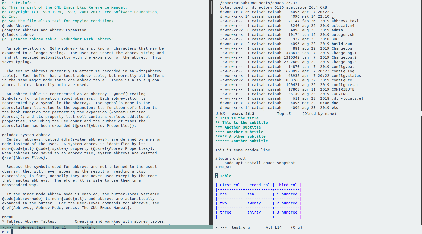
Task: Click 'Top L1' position indicator in mode line
Action: click(x=59, y=227)
